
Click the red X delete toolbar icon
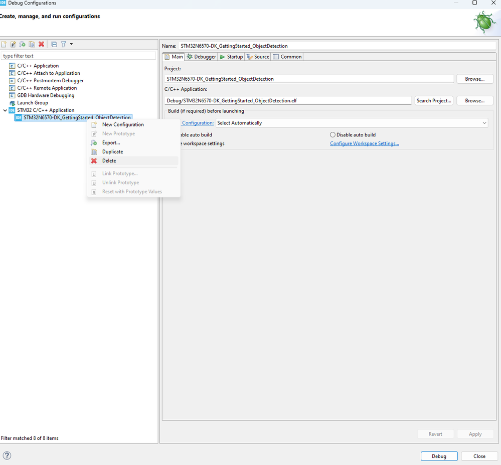[41, 44]
